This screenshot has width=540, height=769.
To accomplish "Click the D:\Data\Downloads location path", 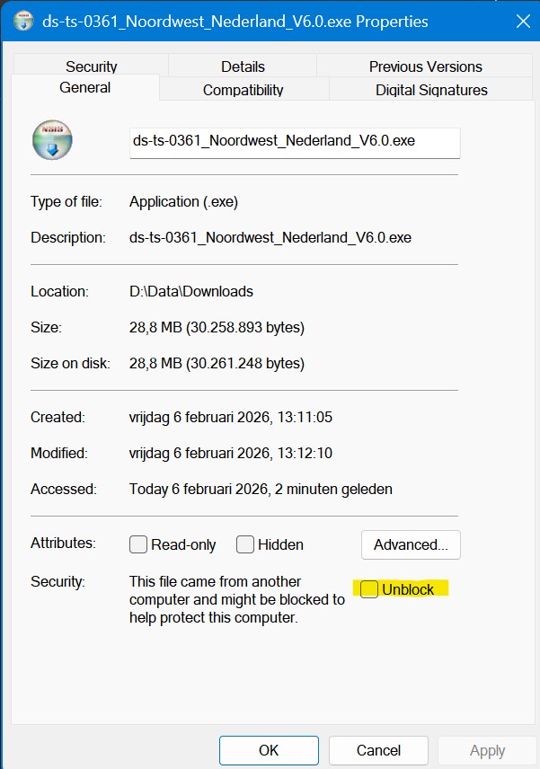I will (191, 291).
